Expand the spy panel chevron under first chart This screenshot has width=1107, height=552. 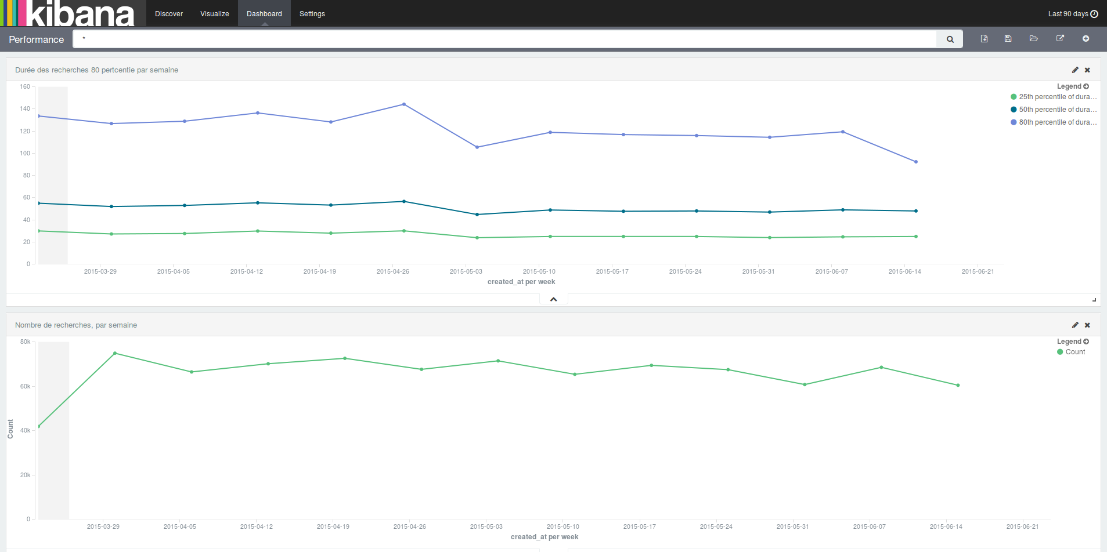[554, 299]
